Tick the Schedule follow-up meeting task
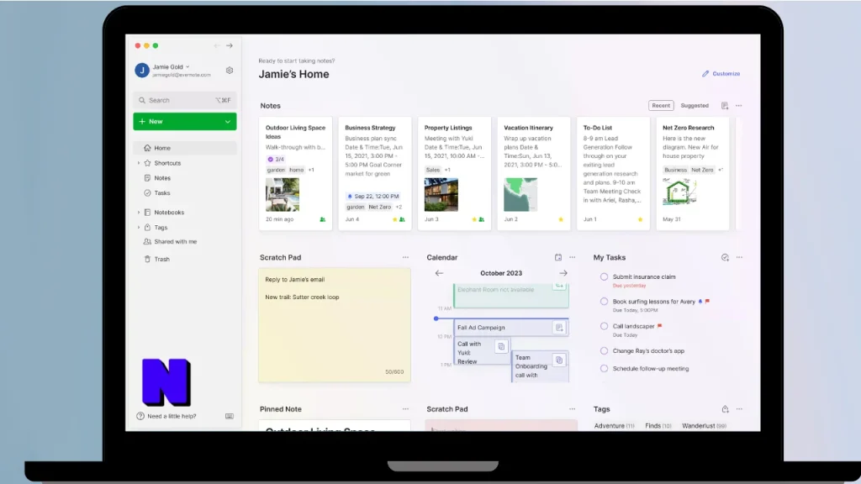This screenshot has width=861, height=484. (x=604, y=368)
